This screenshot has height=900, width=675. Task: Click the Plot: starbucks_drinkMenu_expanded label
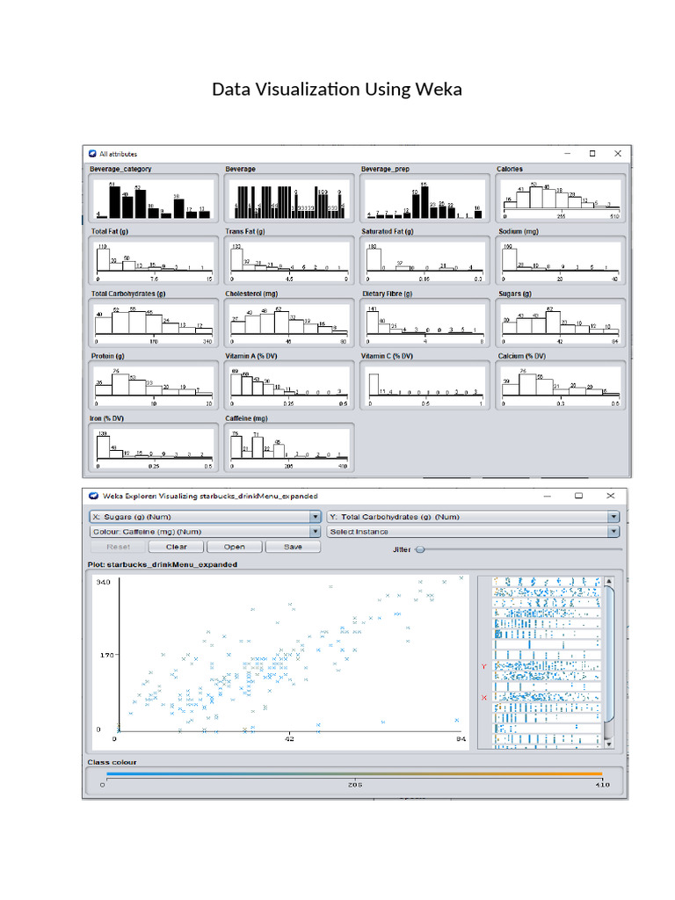pos(163,564)
